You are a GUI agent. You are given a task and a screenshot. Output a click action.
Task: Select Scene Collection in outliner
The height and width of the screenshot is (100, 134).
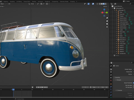click(118, 6)
